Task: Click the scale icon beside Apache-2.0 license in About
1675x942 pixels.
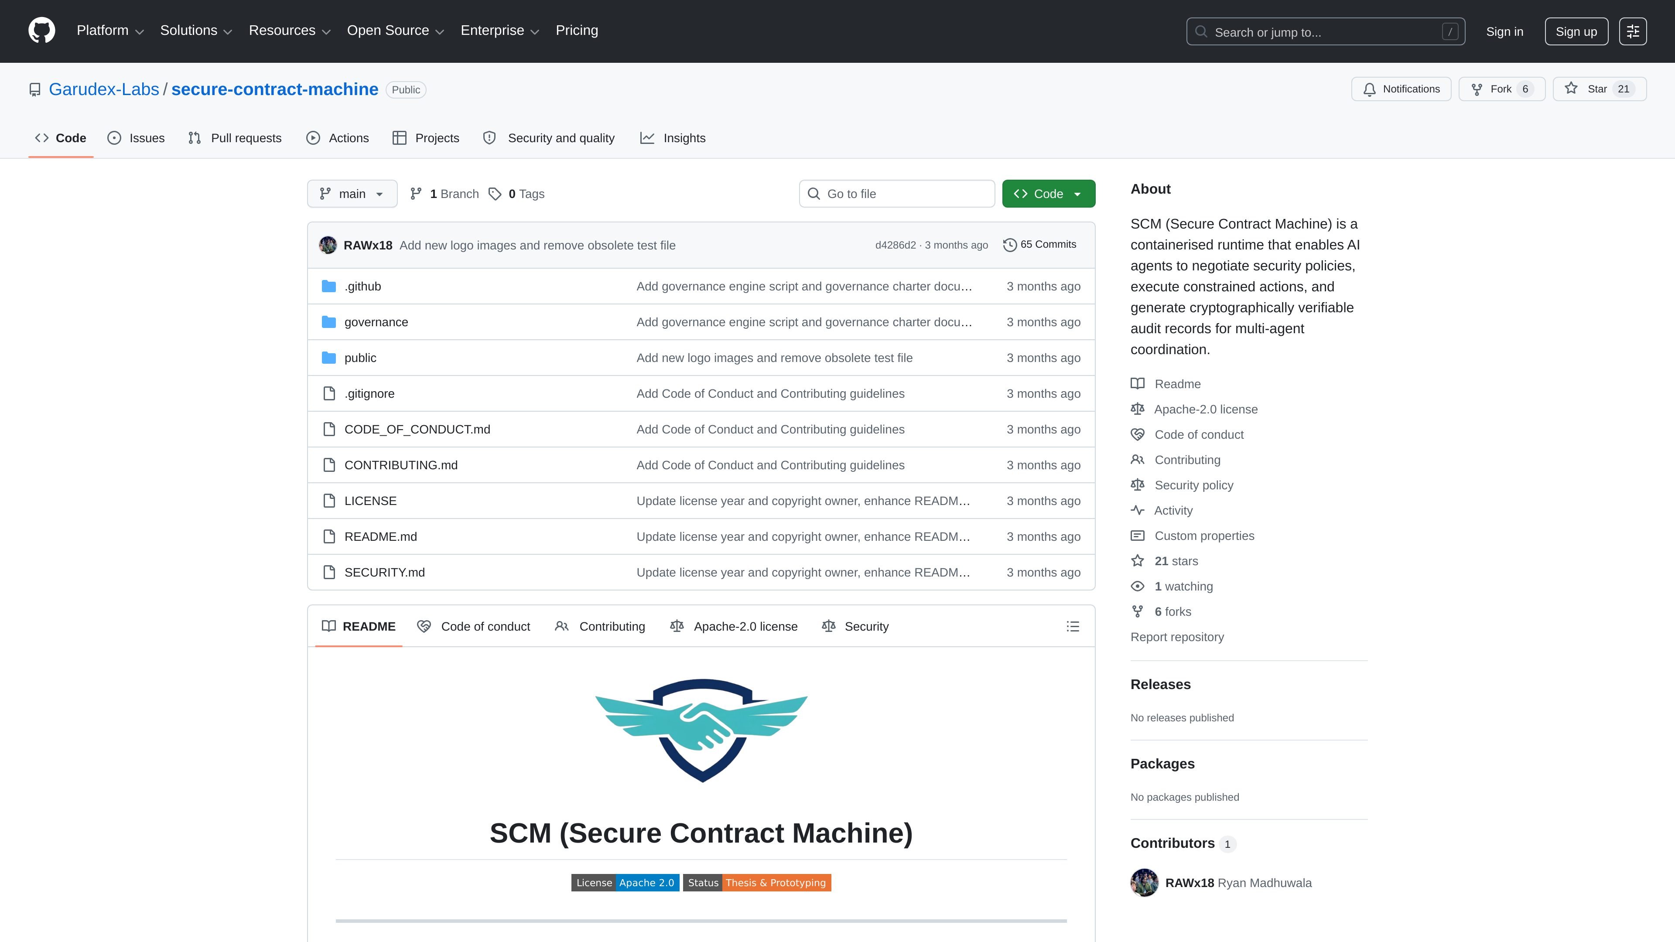Action: 1137,409
